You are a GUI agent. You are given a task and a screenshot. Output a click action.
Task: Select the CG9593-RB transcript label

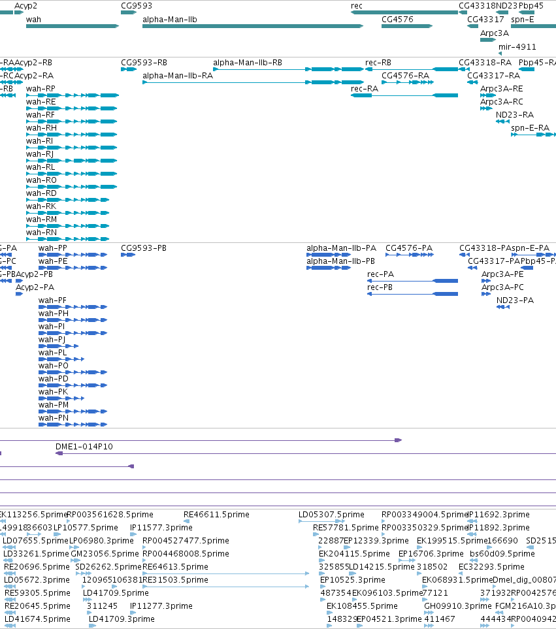144,63
